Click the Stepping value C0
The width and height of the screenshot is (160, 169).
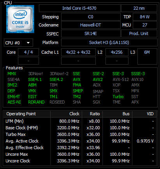[91, 17]
